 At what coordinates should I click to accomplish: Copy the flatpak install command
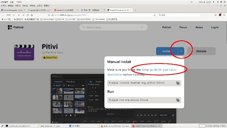178,83
